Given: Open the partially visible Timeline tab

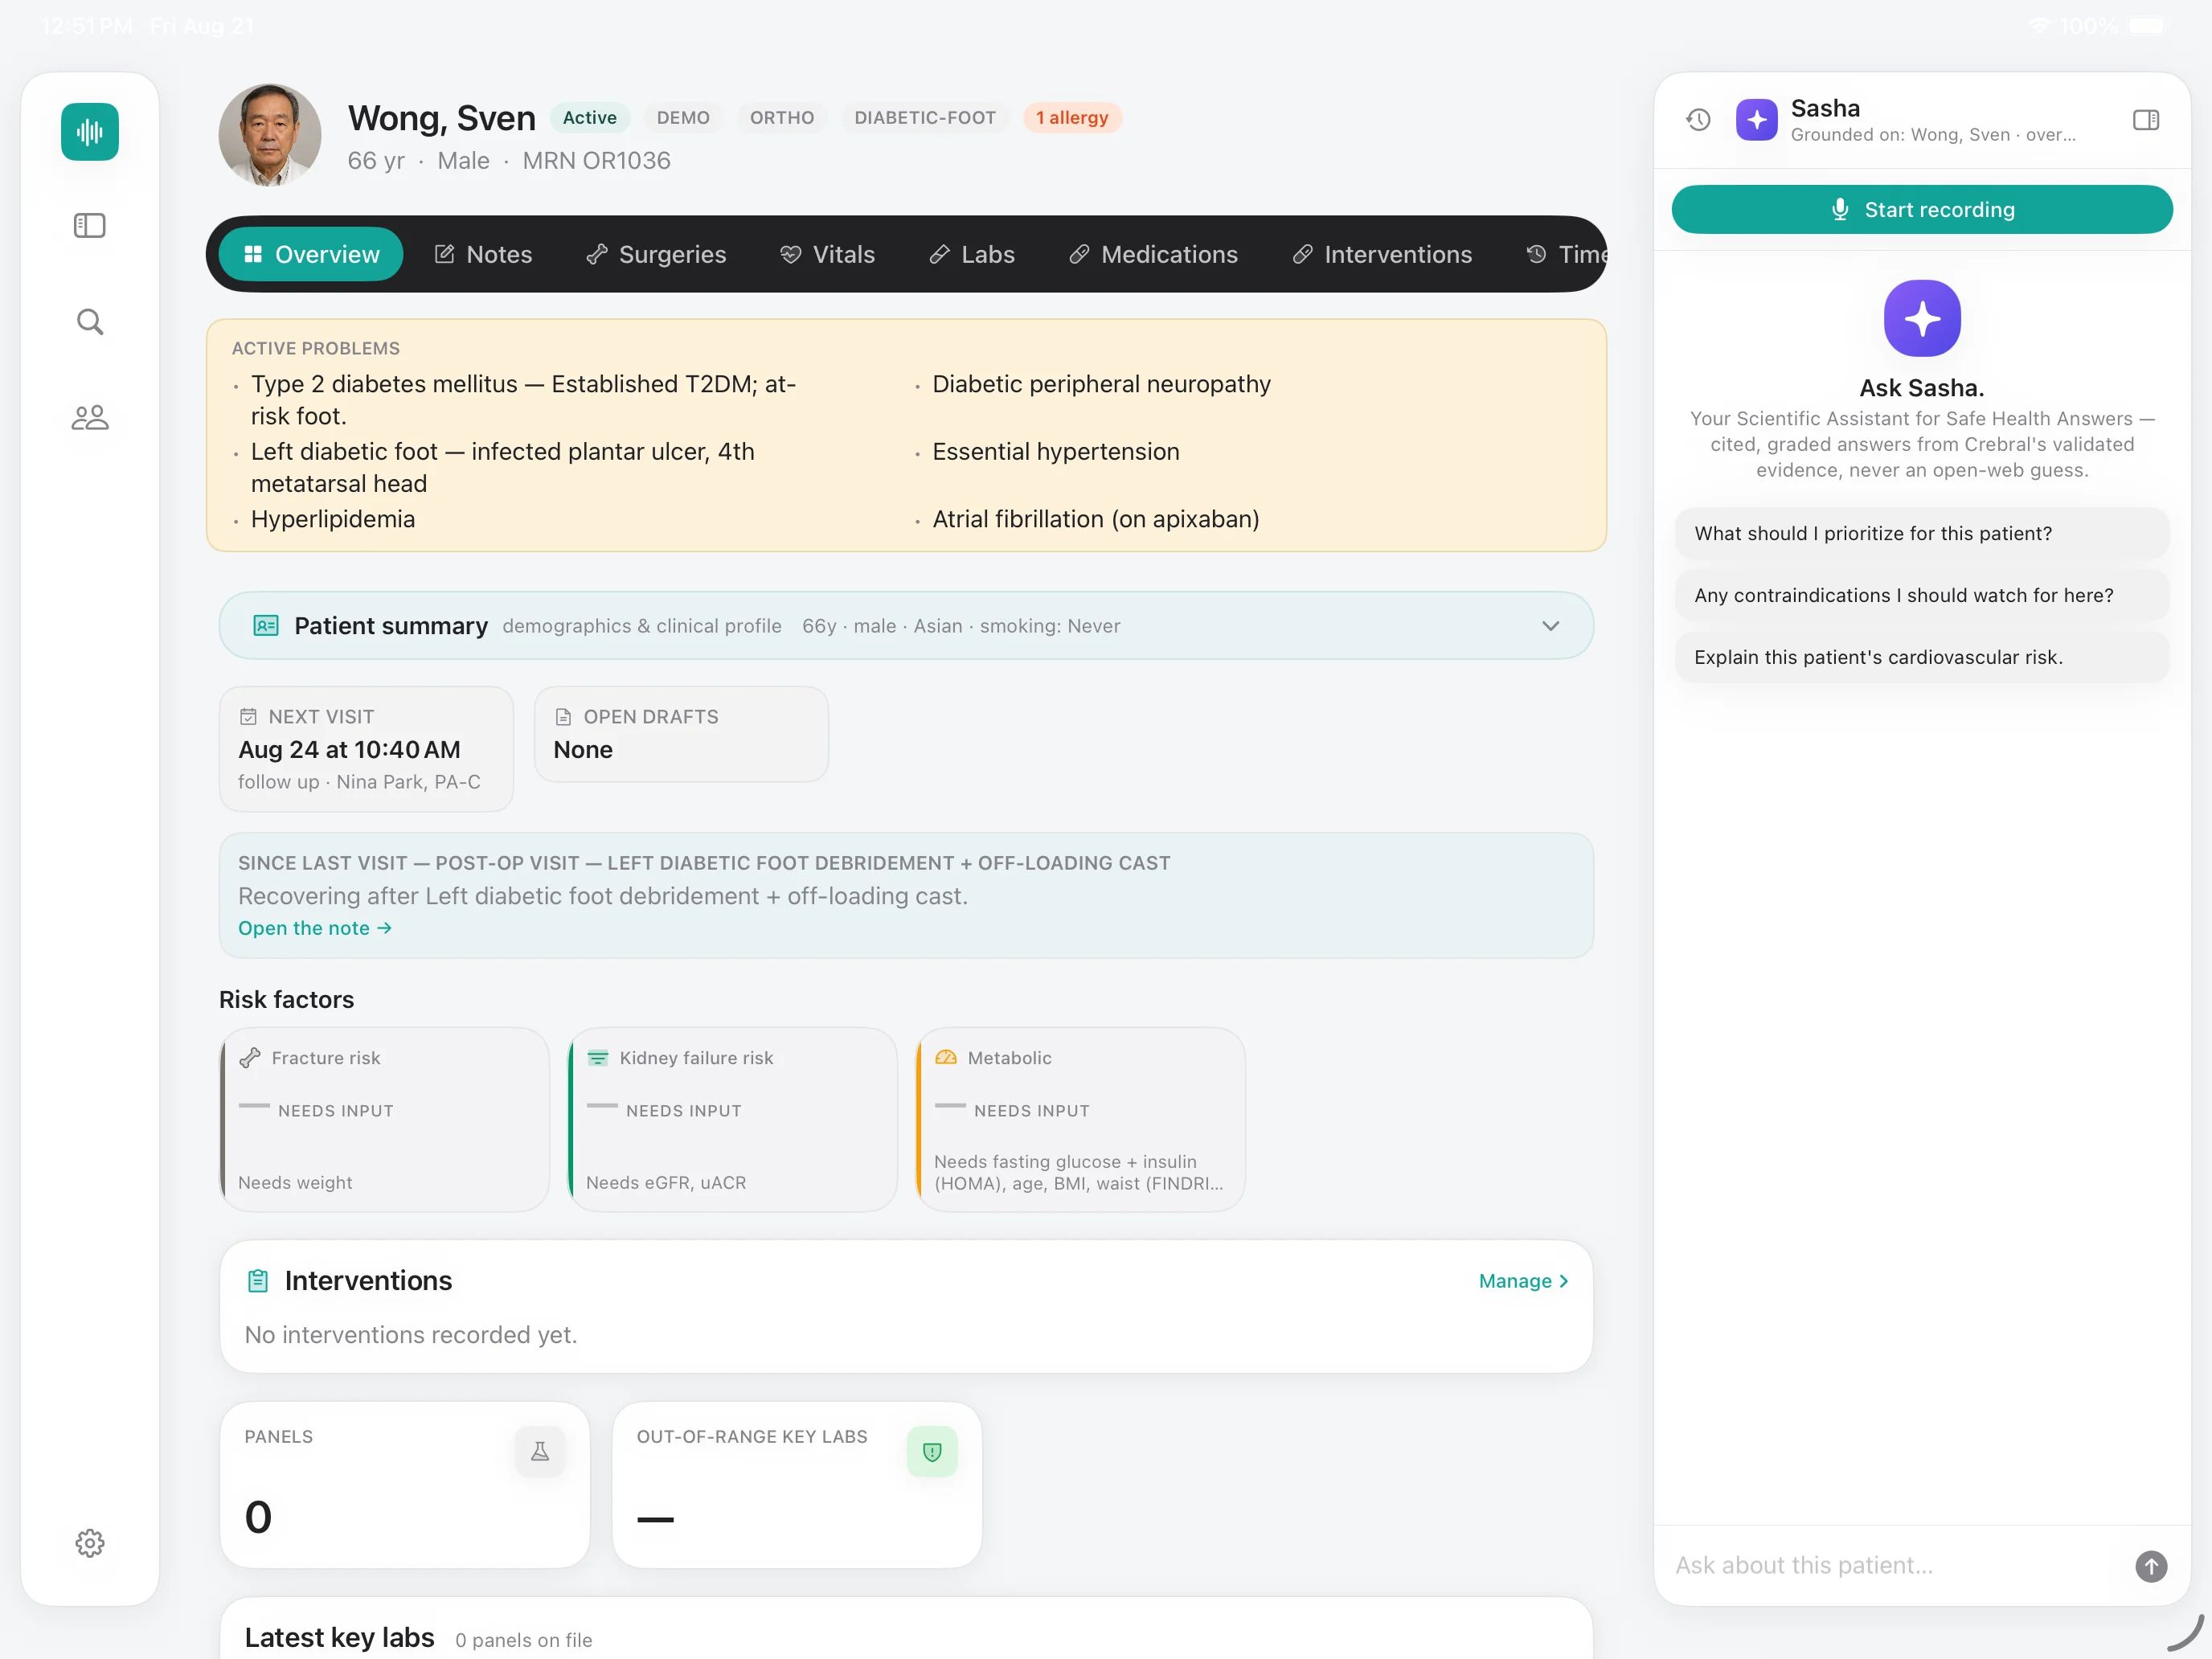Looking at the screenshot, I should [x=1566, y=254].
